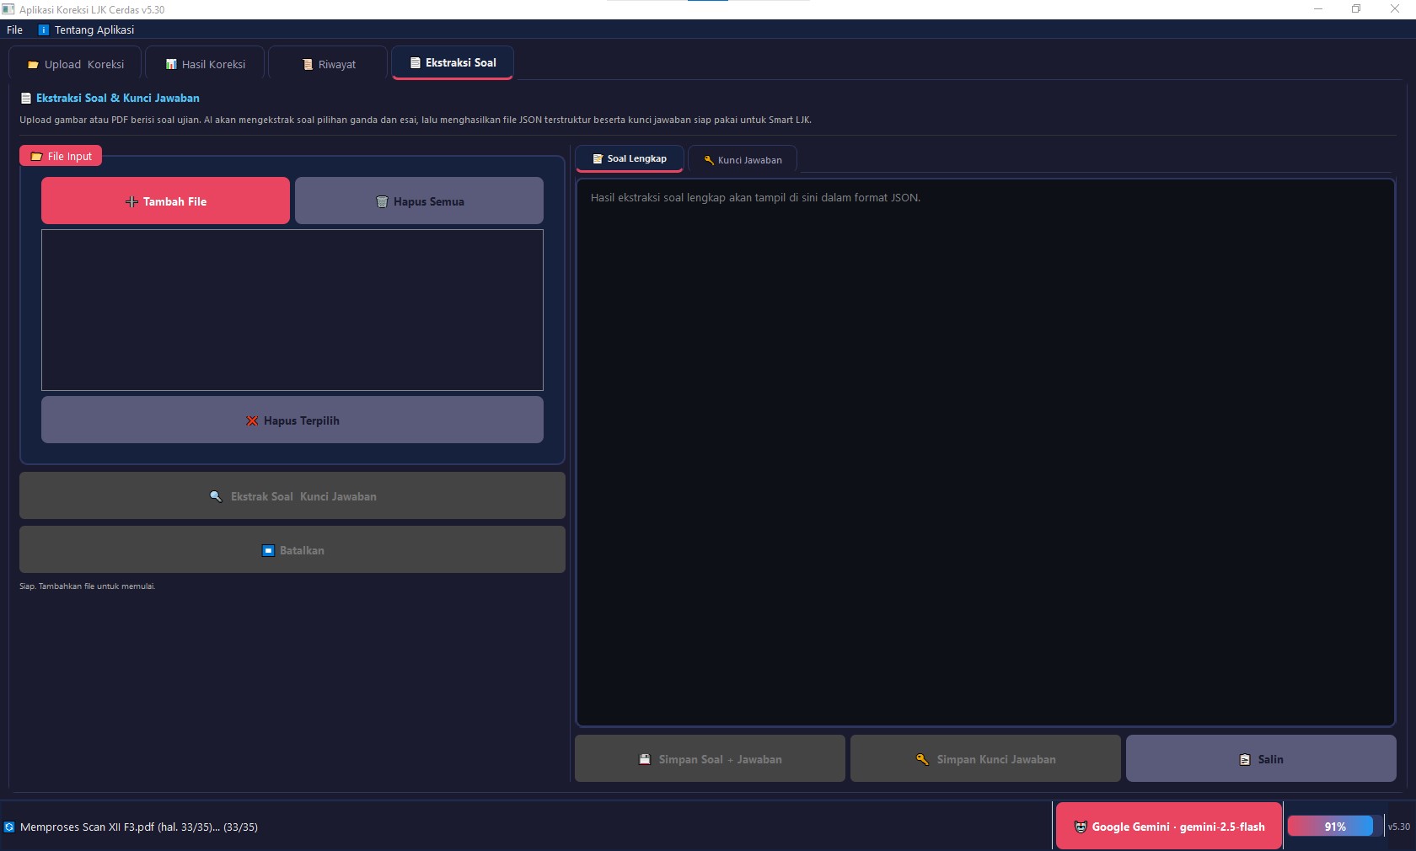Click the Simpan Kunci Jawaban button
This screenshot has height=851, width=1416.
985,759
